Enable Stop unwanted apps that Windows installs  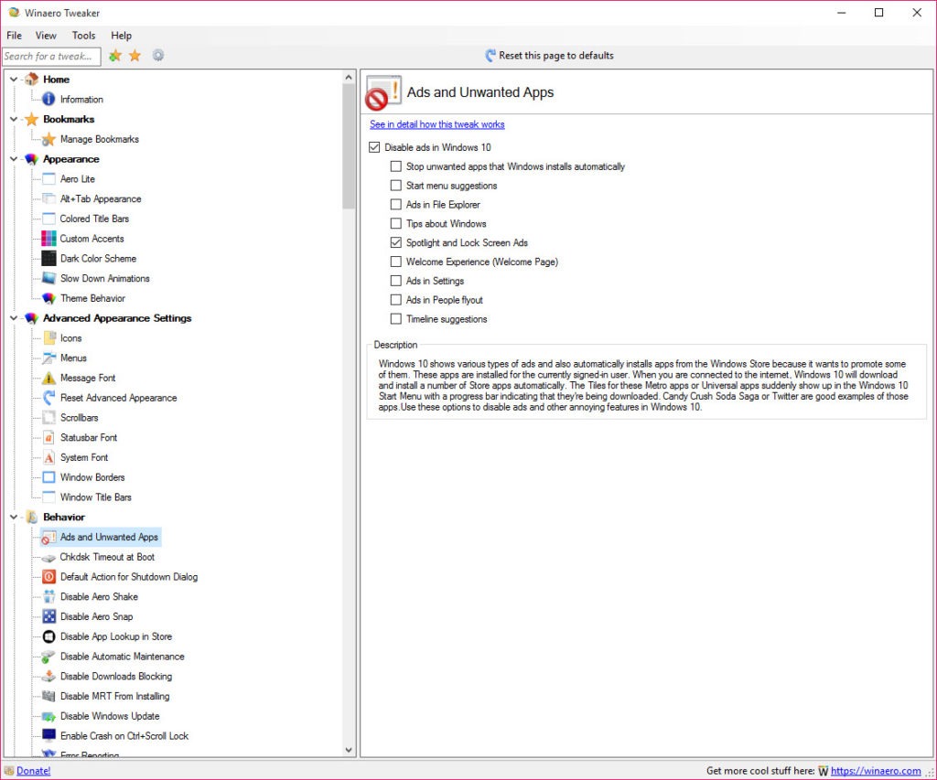coord(395,166)
